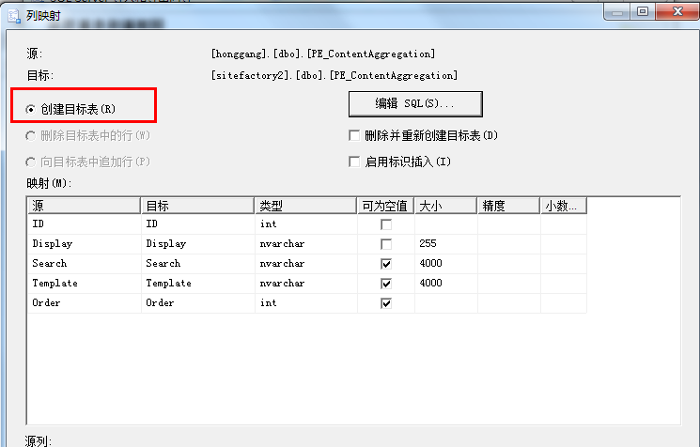
Task: Click size value 255 in Display row
Action: (446, 244)
